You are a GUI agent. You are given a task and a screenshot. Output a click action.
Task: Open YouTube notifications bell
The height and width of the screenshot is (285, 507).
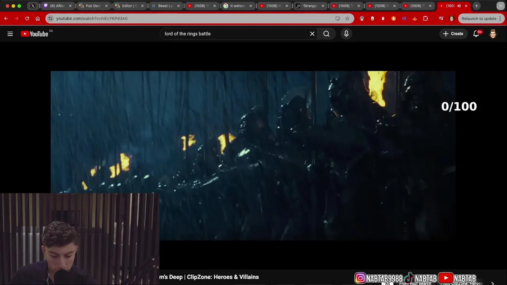pyautogui.click(x=477, y=34)
